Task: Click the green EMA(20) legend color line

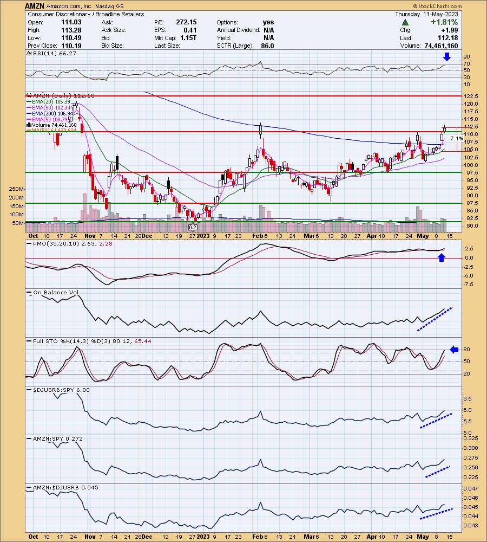Action: [29, 102]
